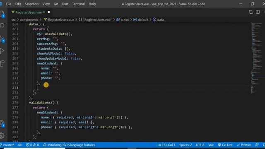The width and height of the screenshot is (265, 149).
Task: Change indentation via Spaces: 2
Action: (x=185, y=145)
